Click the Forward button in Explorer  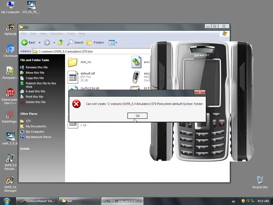coord(47,42)
